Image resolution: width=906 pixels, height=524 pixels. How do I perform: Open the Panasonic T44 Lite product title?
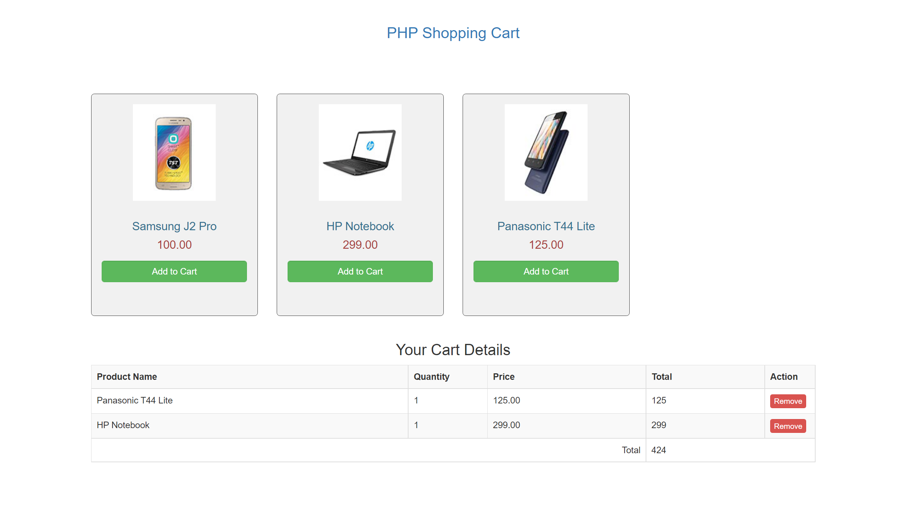(545, 226)
